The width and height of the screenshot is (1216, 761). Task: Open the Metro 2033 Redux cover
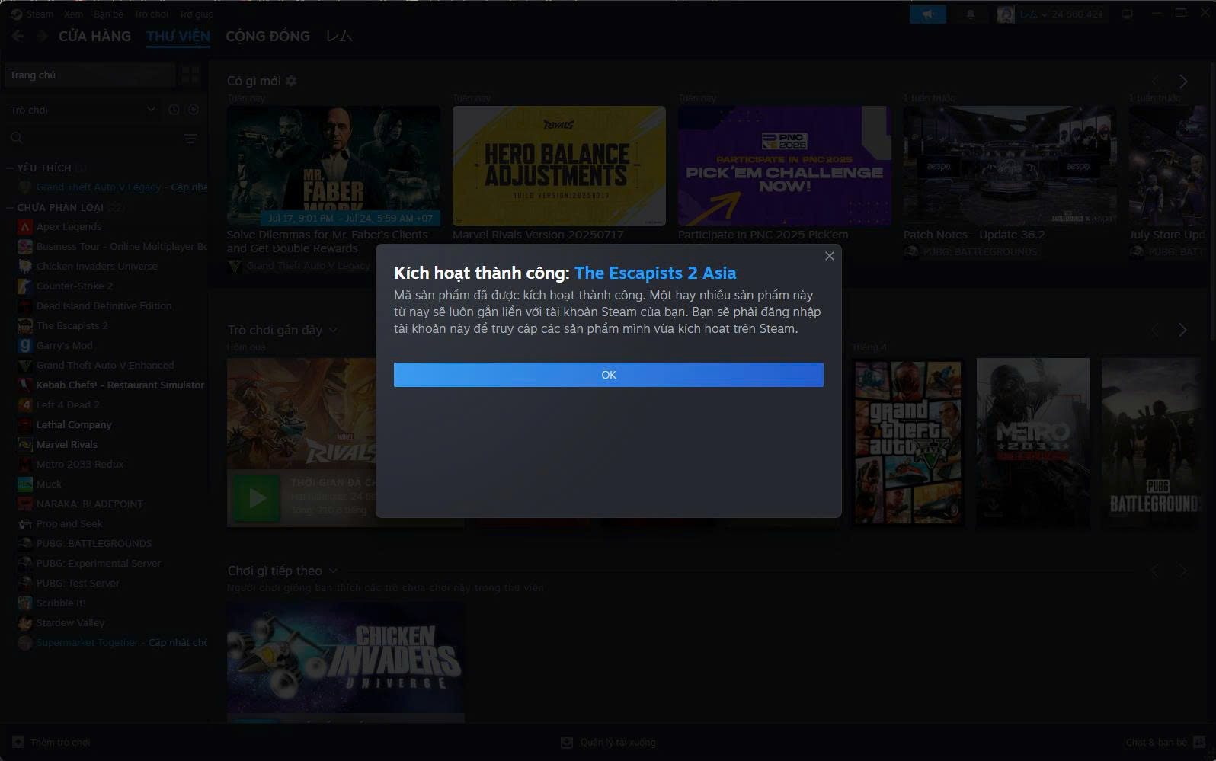click(1033, 443)
